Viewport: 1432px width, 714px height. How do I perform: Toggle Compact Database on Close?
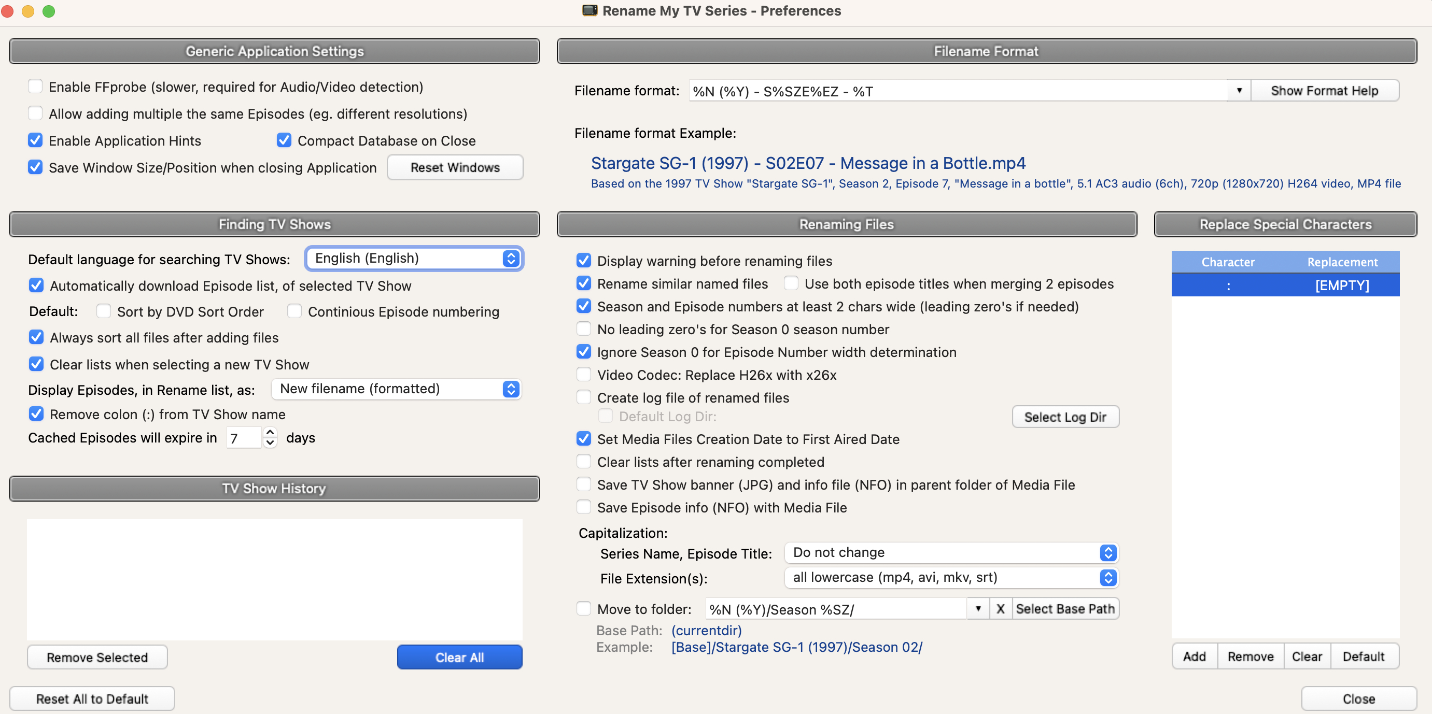284,140
